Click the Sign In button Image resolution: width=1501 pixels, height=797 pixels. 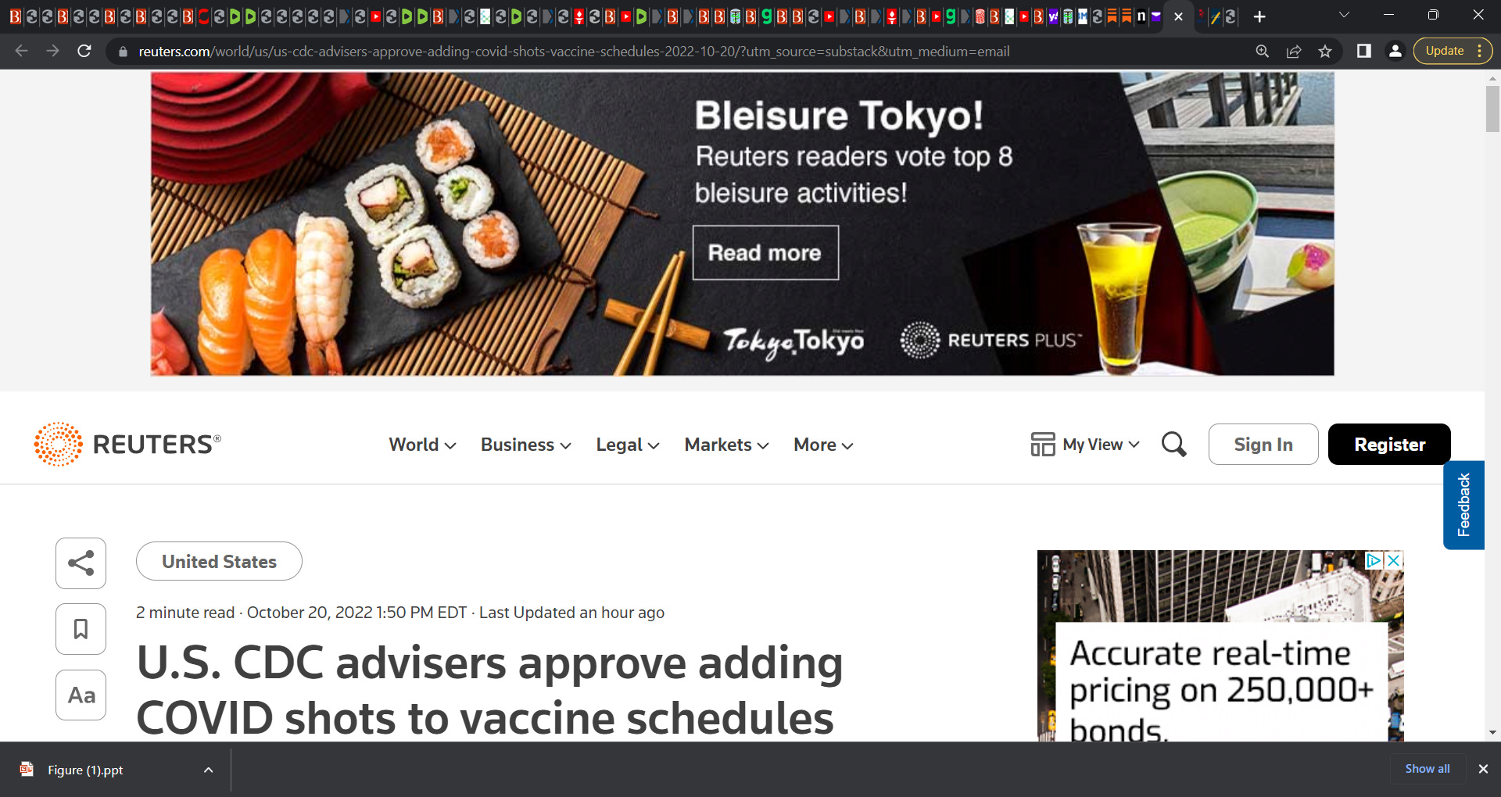[x=1263, y=445]
